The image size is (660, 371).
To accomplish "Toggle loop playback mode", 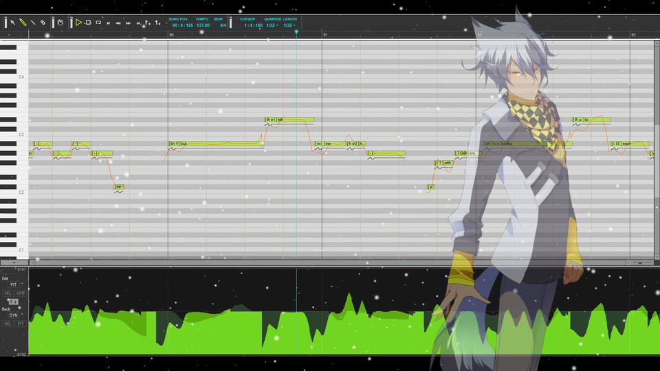I will (98, 22).
